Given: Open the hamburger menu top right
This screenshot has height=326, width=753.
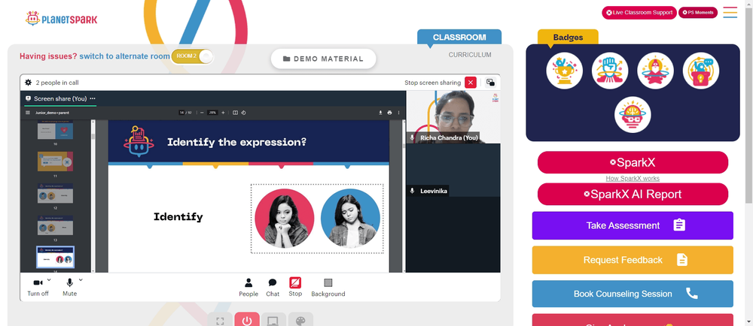Looking at the screenshot, I should coord(730,13).
